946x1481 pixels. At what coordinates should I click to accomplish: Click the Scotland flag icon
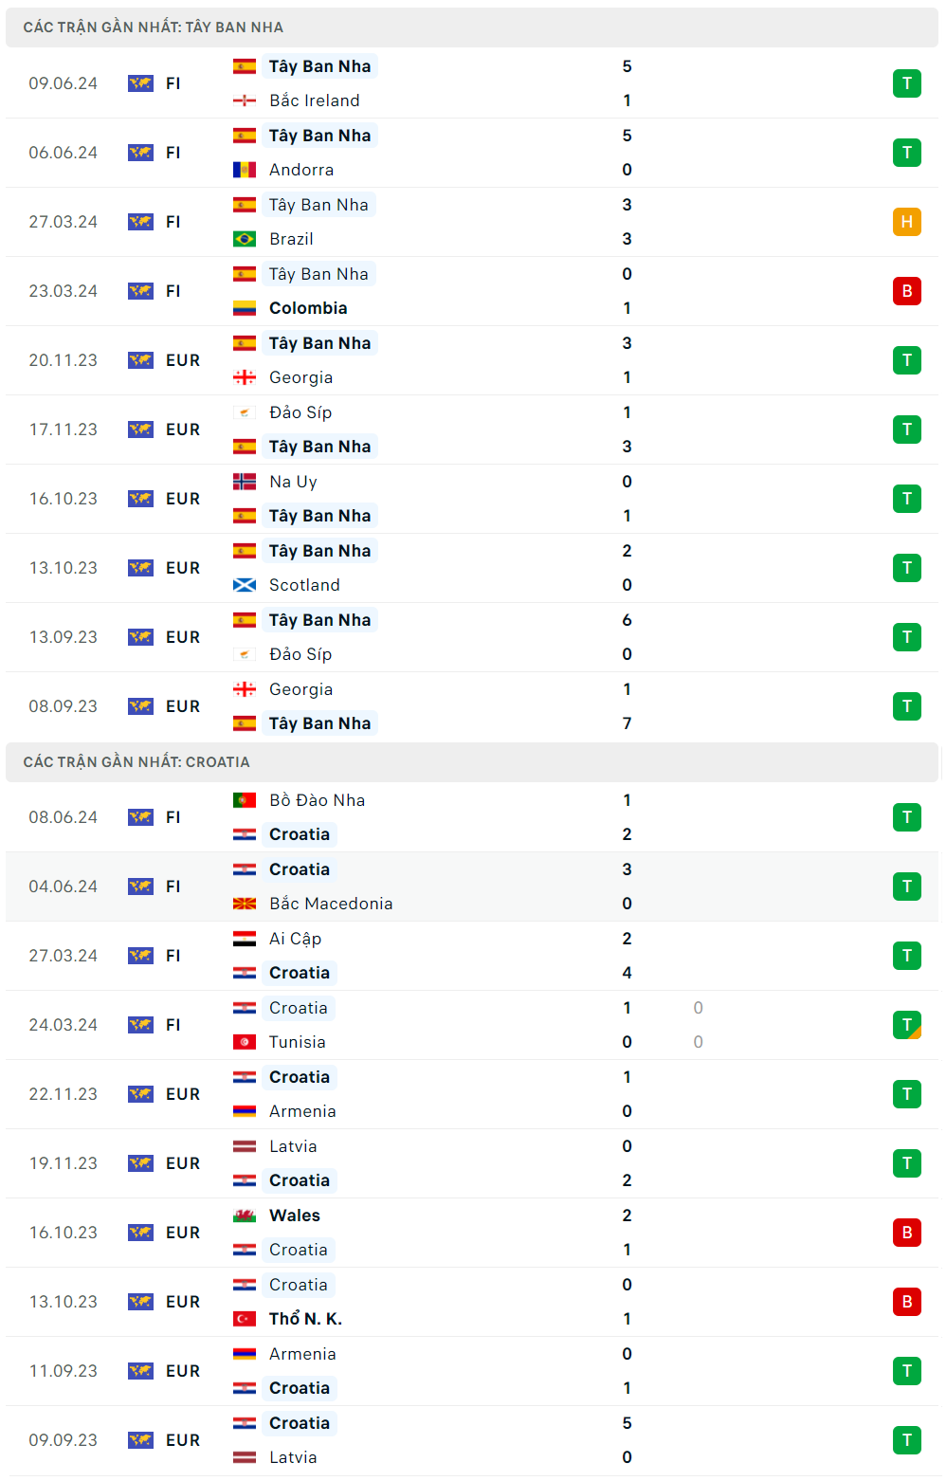pos(245,585)
